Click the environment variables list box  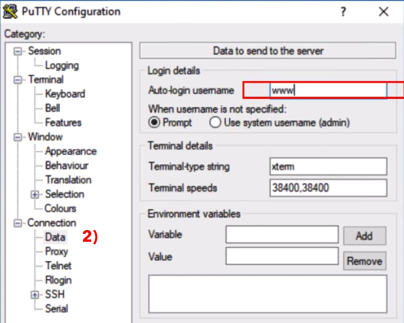pos(268,294)
